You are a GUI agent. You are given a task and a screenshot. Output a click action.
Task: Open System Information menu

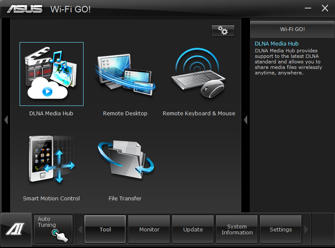(x=237, y=229)
